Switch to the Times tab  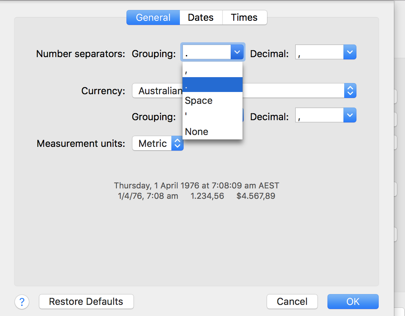tap(244, 17)
